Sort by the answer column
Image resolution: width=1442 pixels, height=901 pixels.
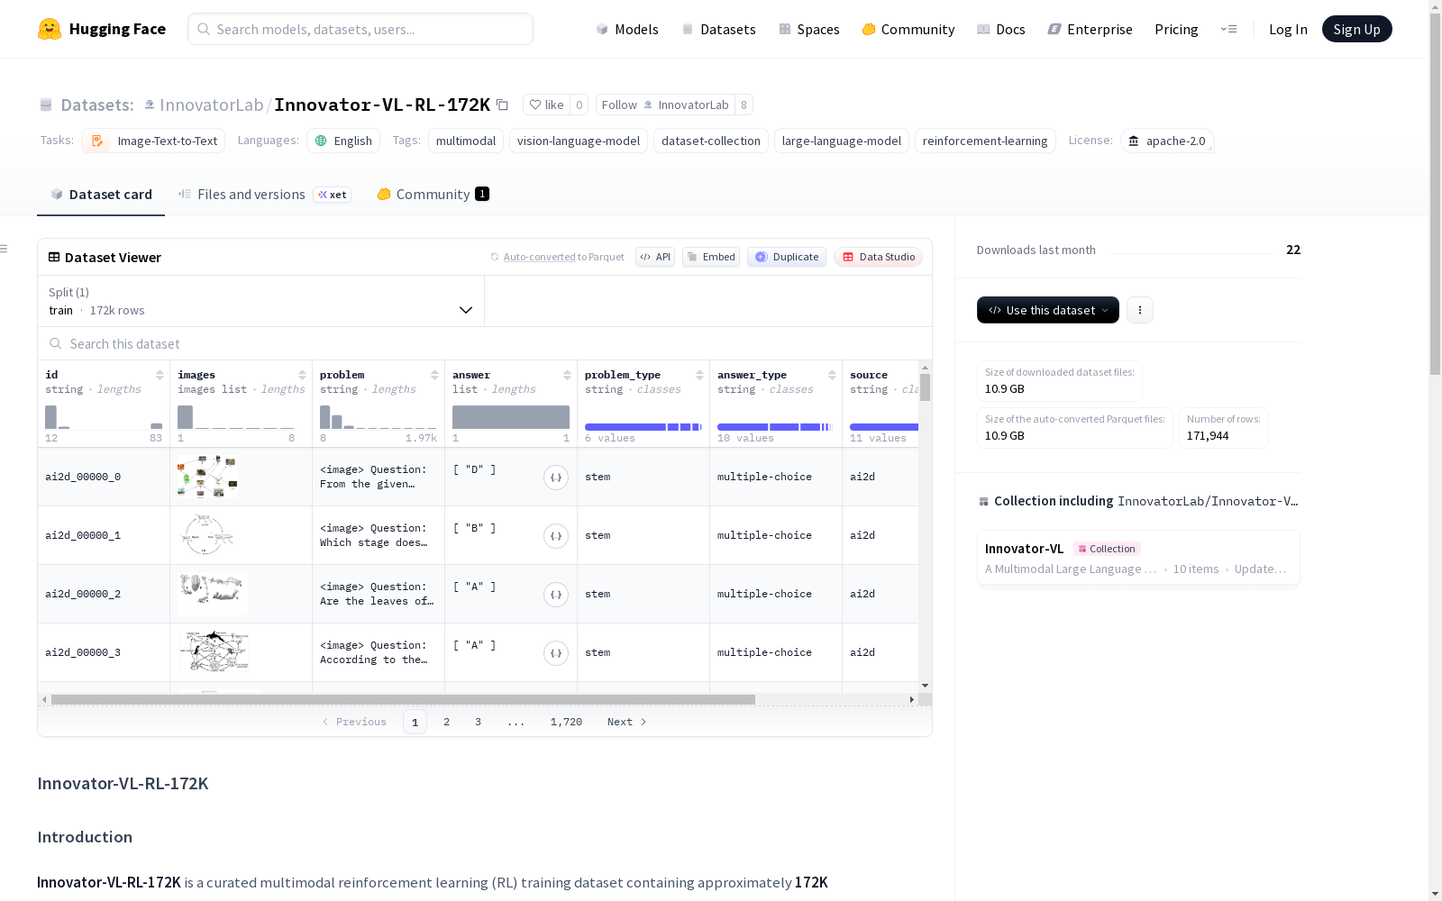coord(567,375)
